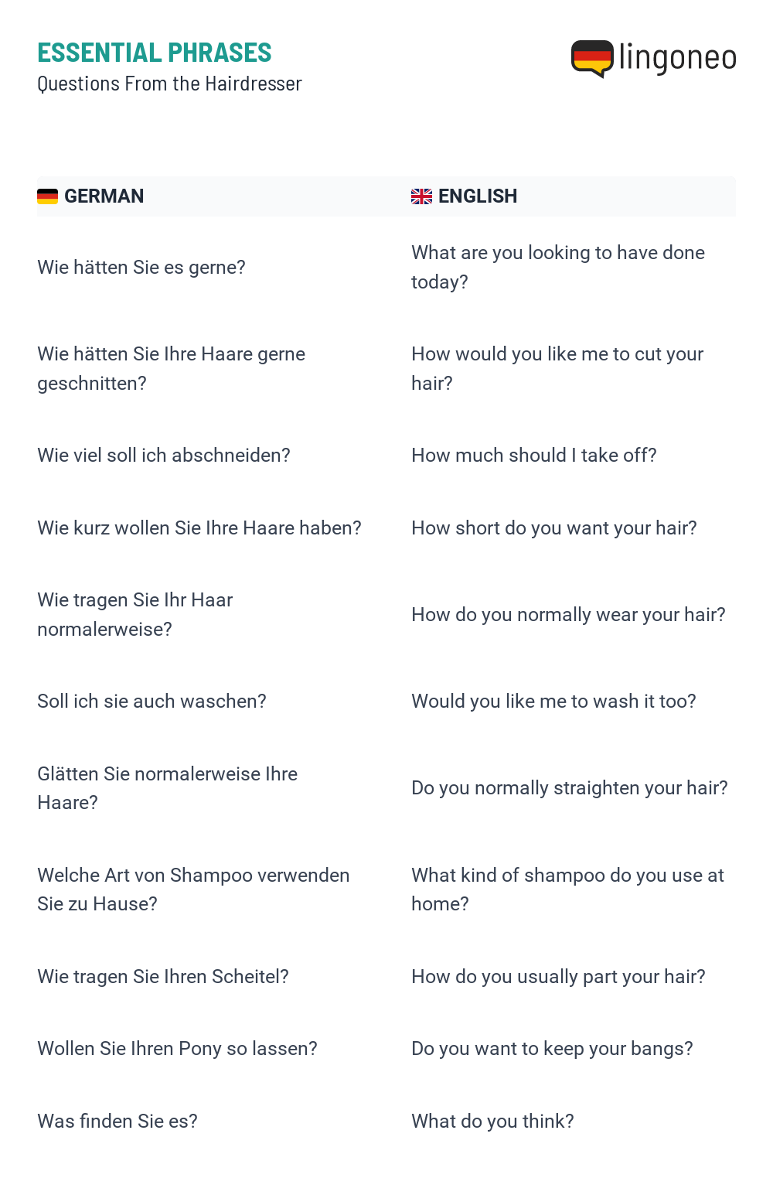Screen dimensions: 773x1178
Task: Click the phrase Wie kurz wollen Sie Ihre Haare haben?
Action: [x=199, y=528]
